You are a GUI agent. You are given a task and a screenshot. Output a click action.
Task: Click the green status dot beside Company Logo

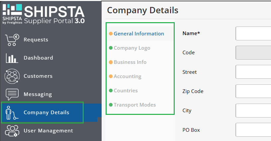[x=111, y=48]
